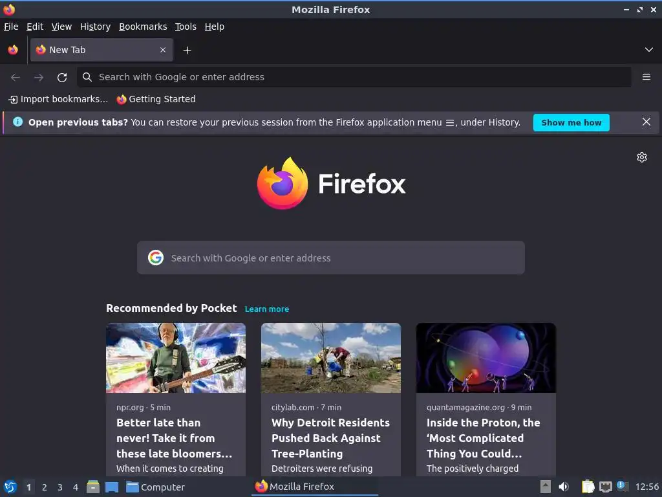Click the 'citylab.com · 7 min' text
Viewport: 662px width, 497px height.
tap(306, 408)
